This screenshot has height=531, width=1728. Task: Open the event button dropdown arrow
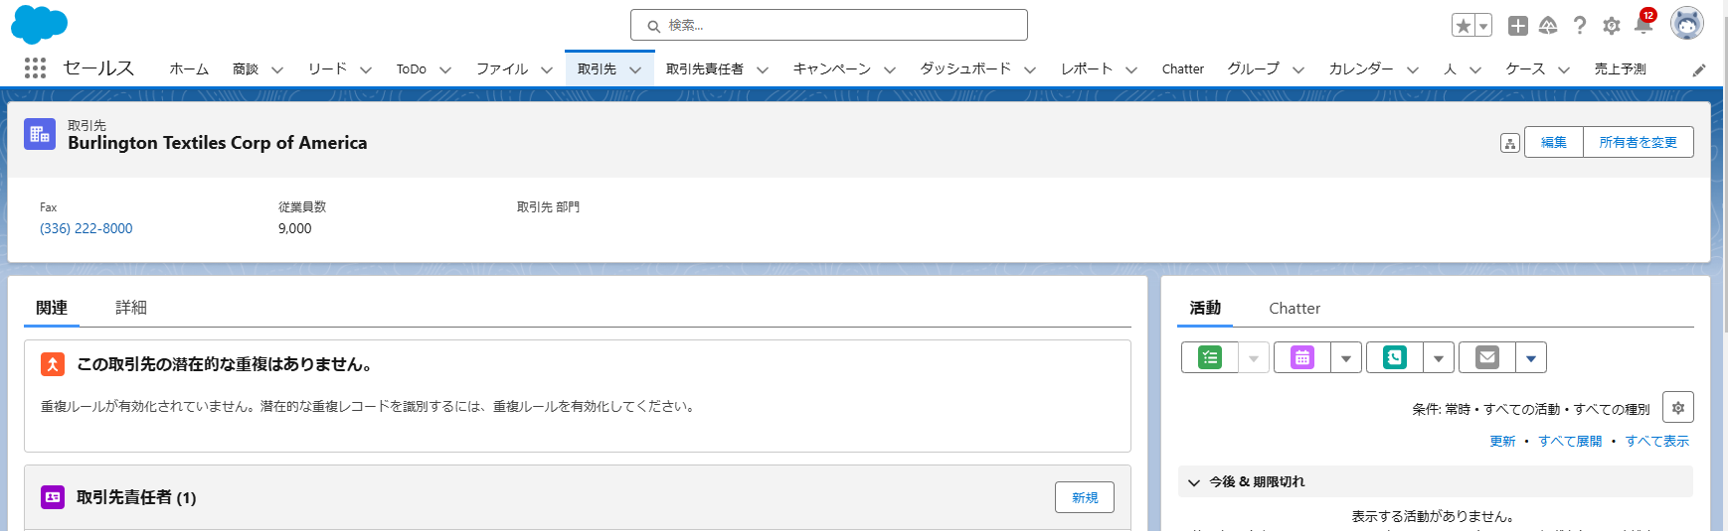(x=1346, y=357)
